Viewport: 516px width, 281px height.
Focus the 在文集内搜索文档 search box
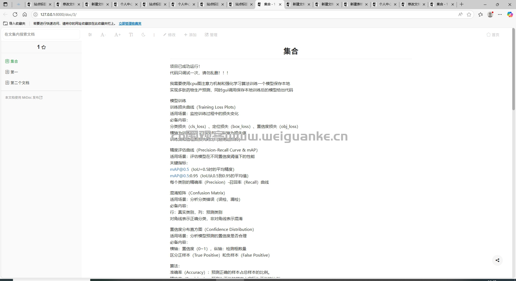tap(41, 34)
